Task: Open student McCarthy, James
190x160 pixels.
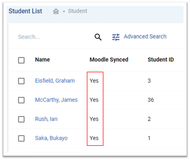Action: pyautogui.click(x=56, y=100)
